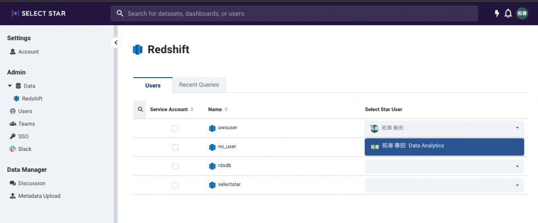The height and width of the screenshot is (223, 538).
Task: Click the awsuser name cell
Action: tap(228, 127)
